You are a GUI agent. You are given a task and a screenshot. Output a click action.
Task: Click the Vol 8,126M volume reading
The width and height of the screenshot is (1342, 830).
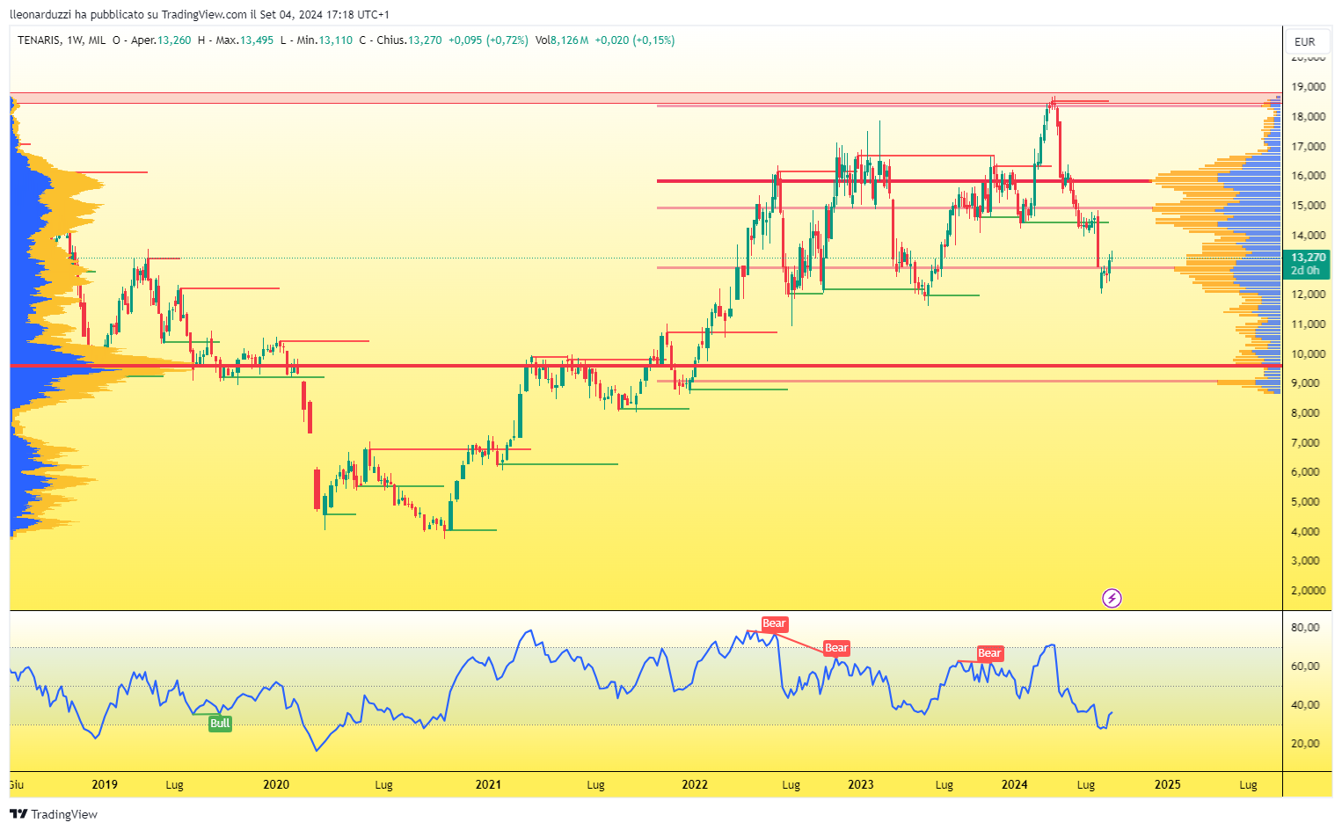click(562, 40)
